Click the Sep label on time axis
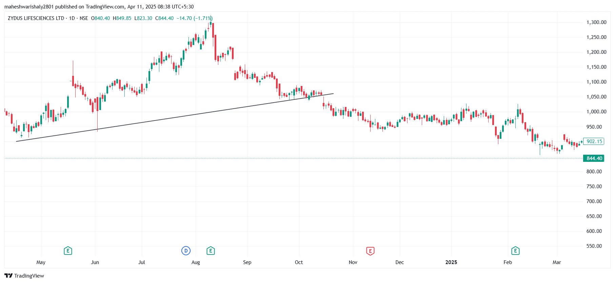The width and height of the screenshot is (615, 283). [247, 262]
